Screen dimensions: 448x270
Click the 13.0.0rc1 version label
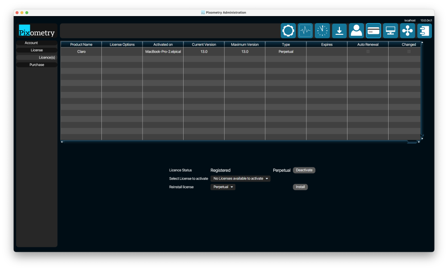[x=426, y=21]
